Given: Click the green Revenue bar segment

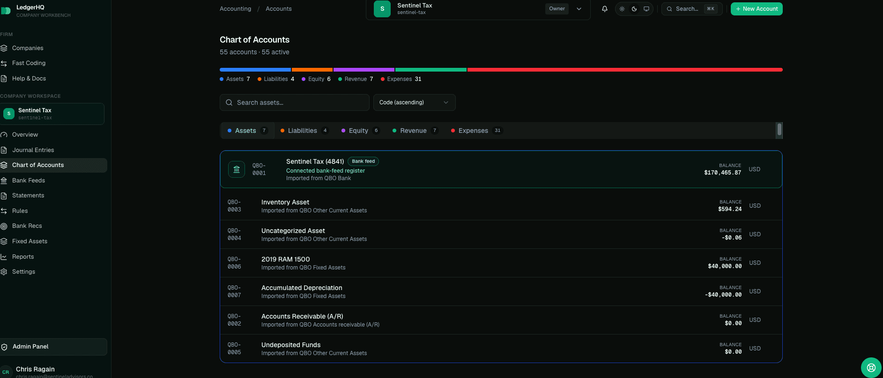Looking at the screenshot, I should [431, 70].
